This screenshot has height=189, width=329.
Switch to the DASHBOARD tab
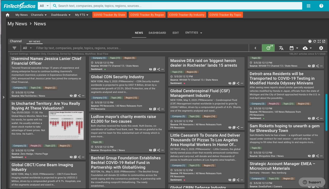[157, 33]
